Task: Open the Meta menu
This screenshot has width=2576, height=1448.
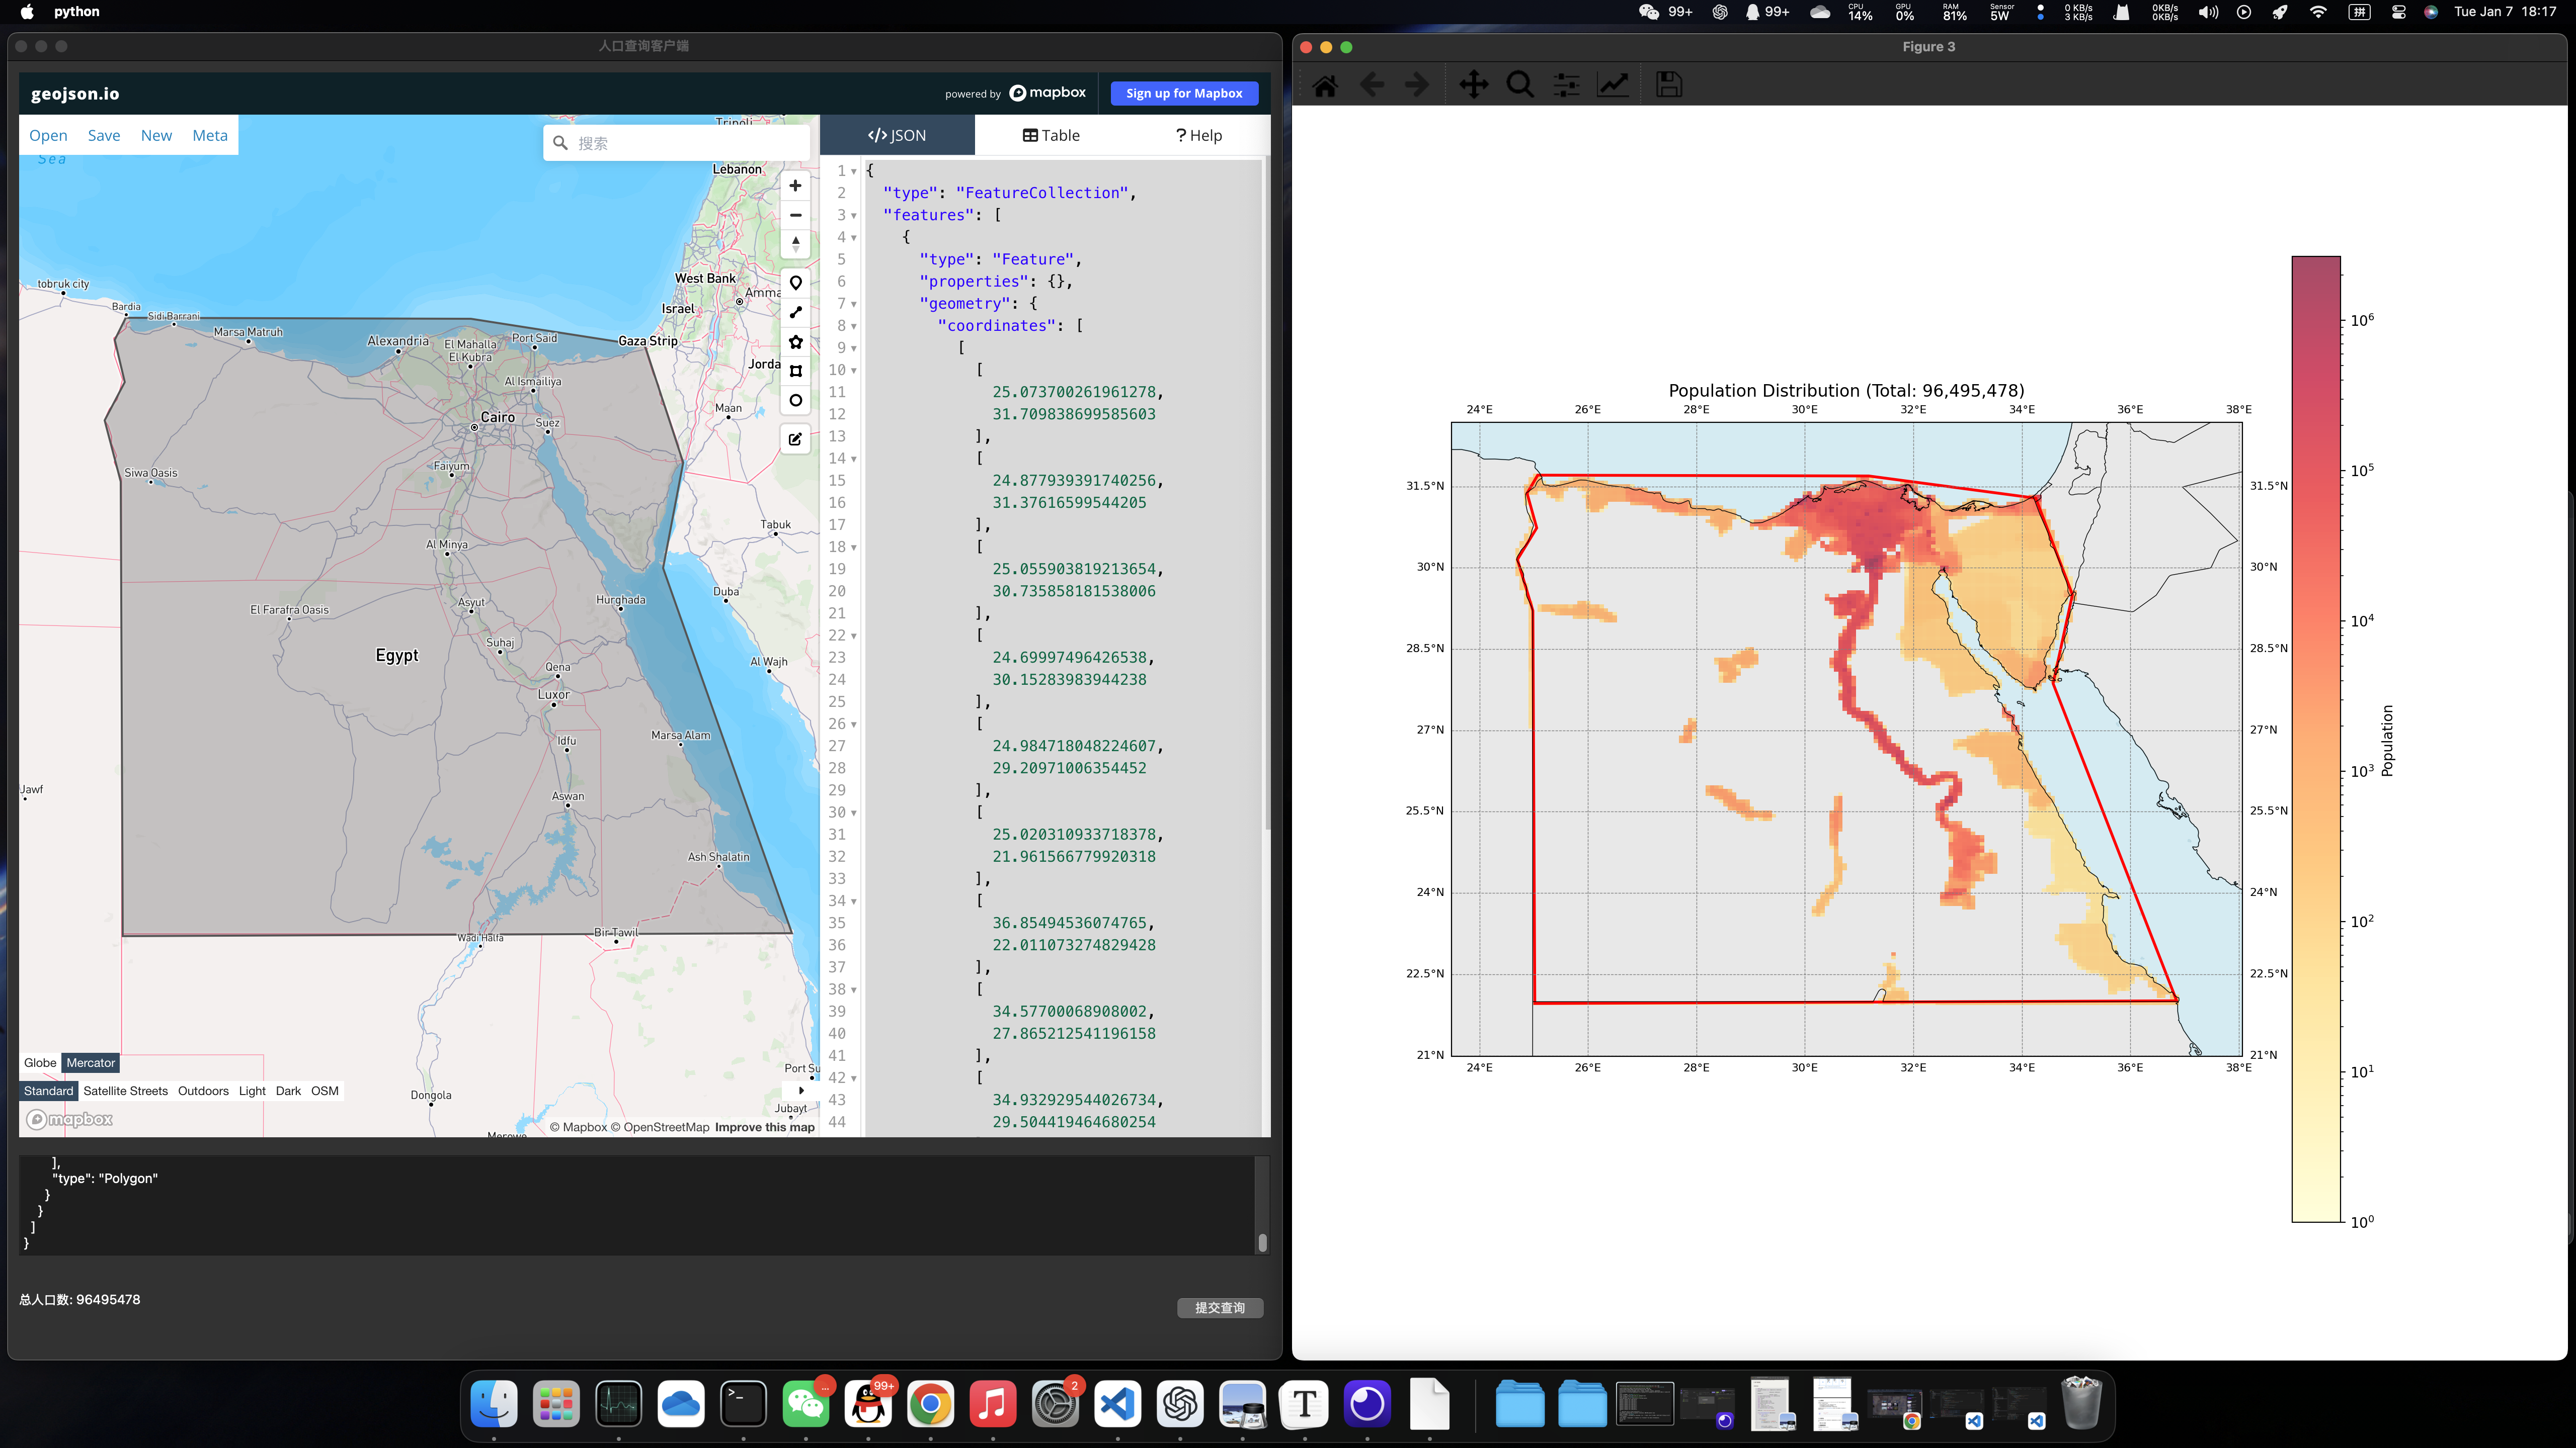Action: tap(209, 135)
